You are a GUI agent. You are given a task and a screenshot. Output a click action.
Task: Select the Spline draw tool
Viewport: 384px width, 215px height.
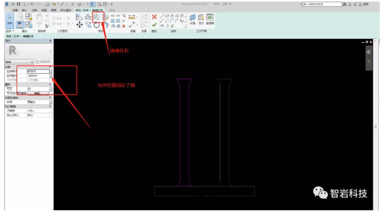(182, 21)
